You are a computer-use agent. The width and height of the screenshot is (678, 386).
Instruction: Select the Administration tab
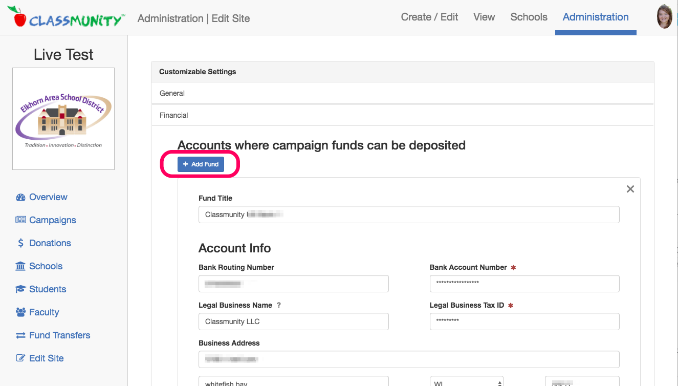click(595, 17)
